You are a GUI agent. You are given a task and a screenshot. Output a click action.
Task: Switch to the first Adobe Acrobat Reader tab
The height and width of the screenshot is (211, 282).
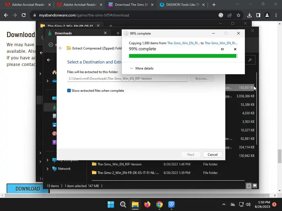tap(28, 5)
